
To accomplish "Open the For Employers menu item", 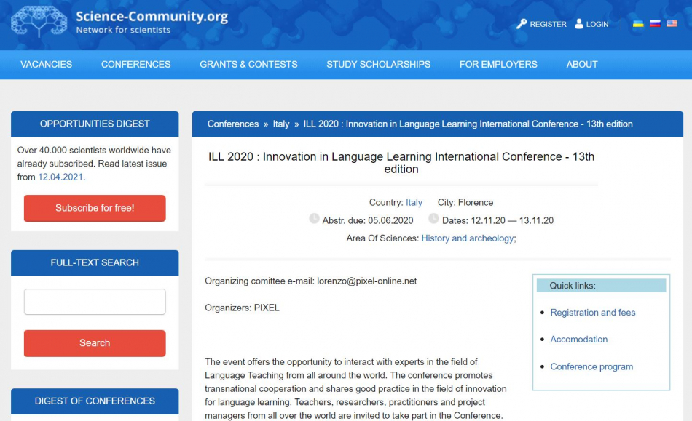I will pos(498,65).
